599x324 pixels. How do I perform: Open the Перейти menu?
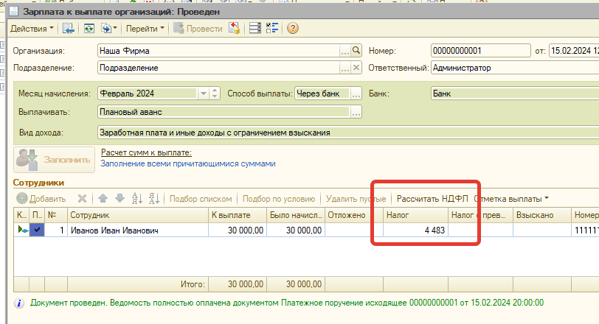145,29
